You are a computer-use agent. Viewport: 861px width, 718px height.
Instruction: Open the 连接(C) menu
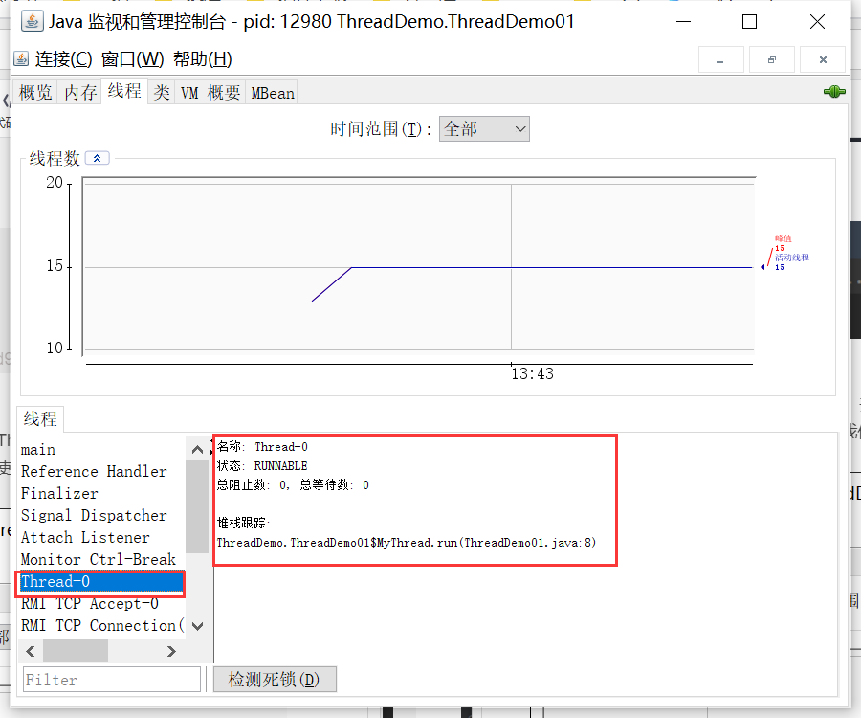64,58
